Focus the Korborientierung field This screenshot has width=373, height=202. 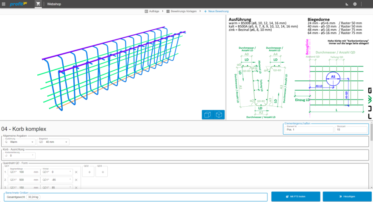click(x=19, y=156)
